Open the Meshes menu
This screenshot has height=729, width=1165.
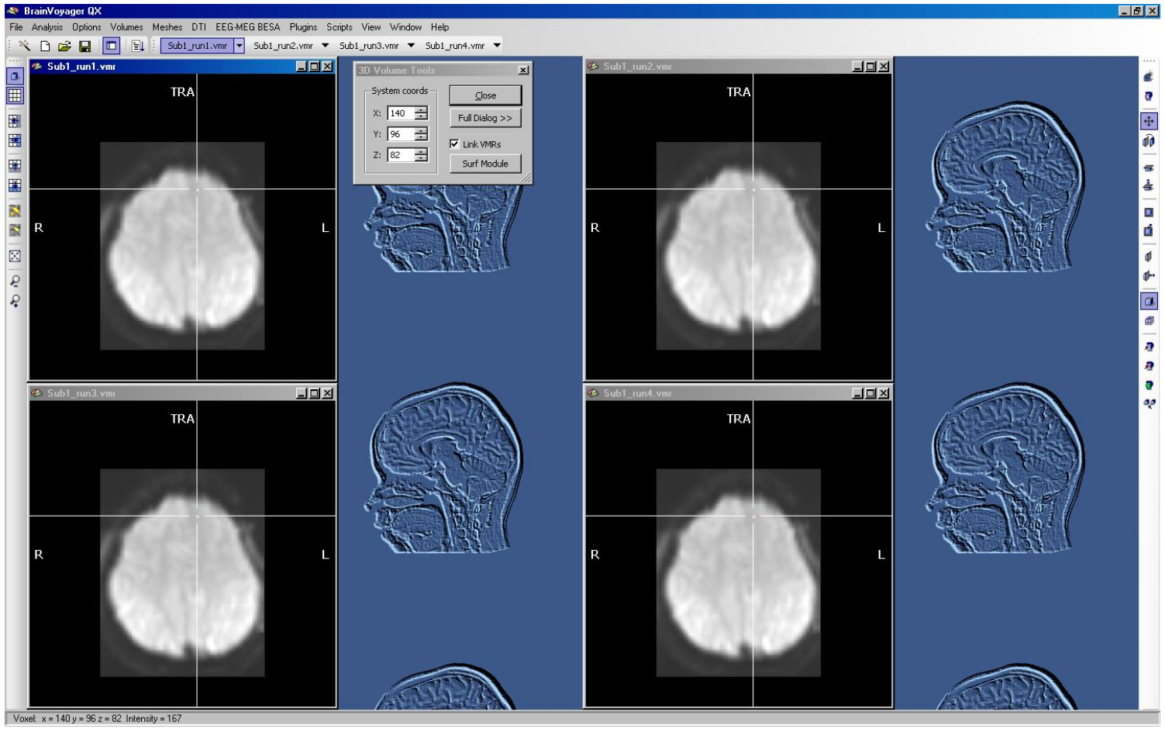(167, 27)
